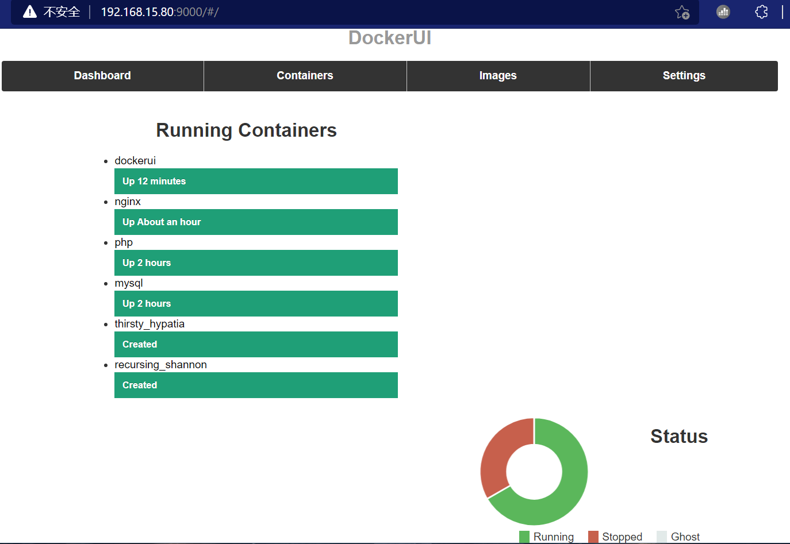This screenshot has width=790, height=544.
Task: Click the '不安全' security label
Action: [x=62, y=12]
